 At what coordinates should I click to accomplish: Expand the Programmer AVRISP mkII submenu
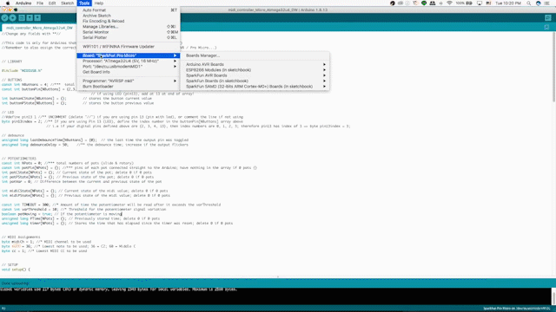click(129, 81)
